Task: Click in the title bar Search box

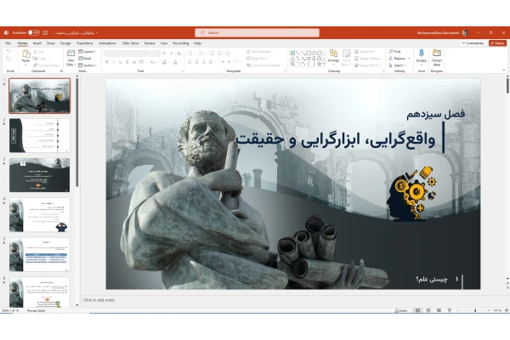Action: coord(258,32)
